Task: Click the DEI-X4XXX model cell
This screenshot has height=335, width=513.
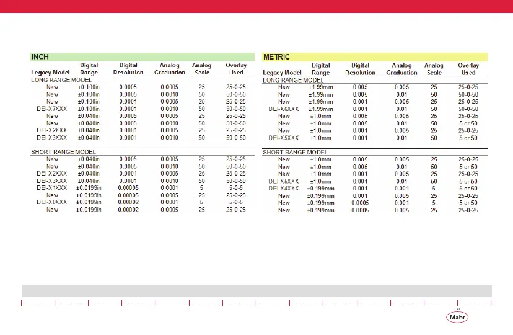Action: click(284, 189)
